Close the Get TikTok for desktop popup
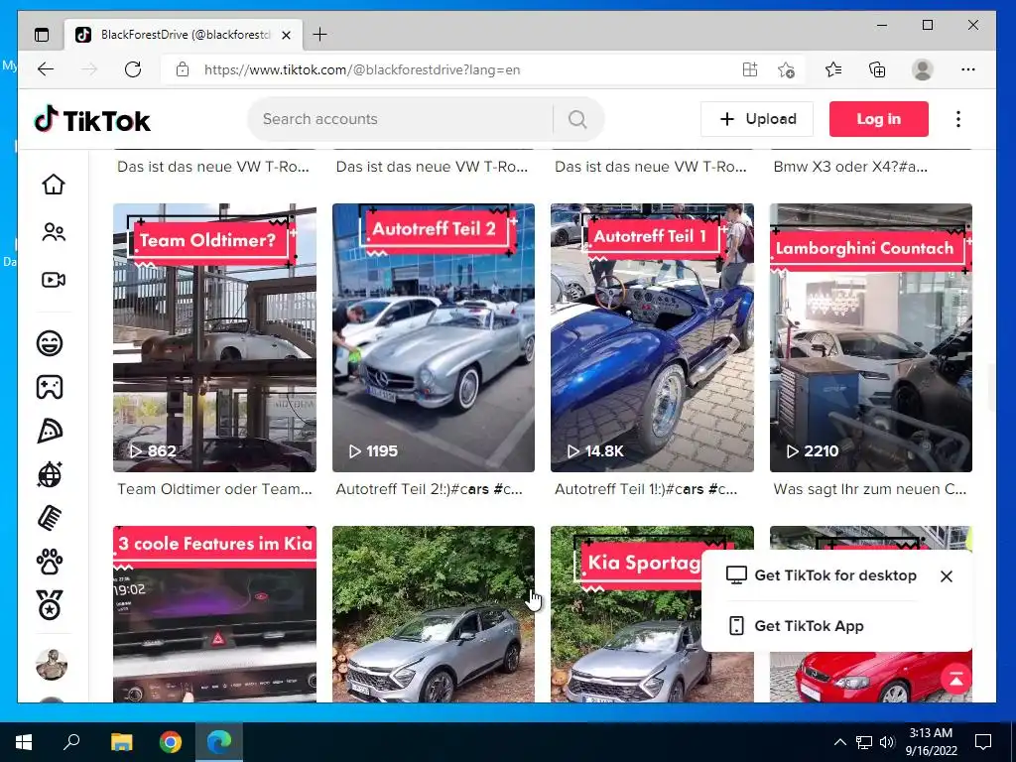1016x762 pixels. point(946,576)
